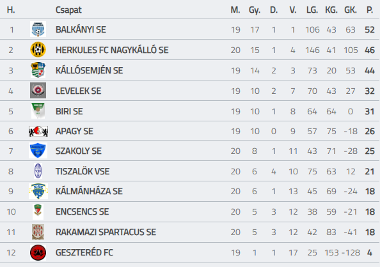The height and width of the screenshot is (267, 380).
Task: Click the Csapat column header
Action: coord(68,10)
